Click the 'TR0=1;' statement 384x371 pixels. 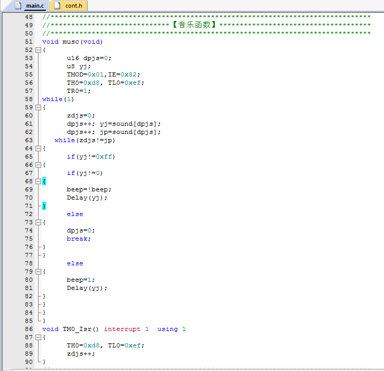click(x=79, y=91)
